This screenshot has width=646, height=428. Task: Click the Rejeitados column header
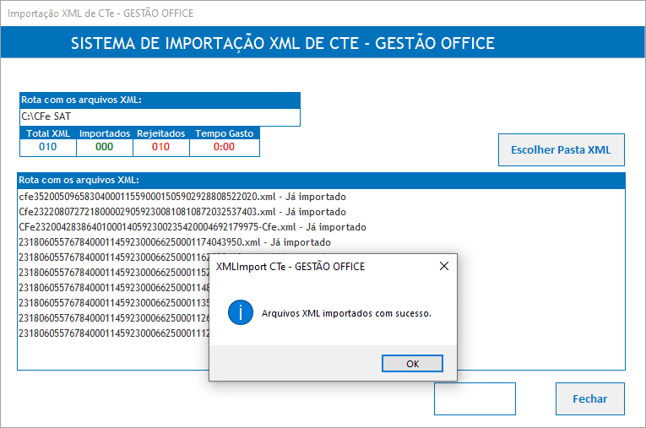point(160,133)
